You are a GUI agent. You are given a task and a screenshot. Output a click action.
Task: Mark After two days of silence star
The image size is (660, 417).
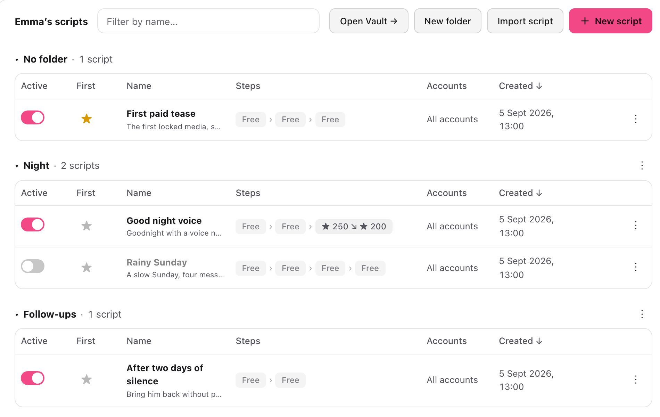click(x=86, y=379)
